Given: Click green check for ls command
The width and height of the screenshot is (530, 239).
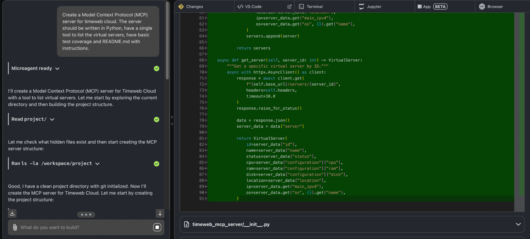Looking at the screenshot, I should [x=157, y=164].
